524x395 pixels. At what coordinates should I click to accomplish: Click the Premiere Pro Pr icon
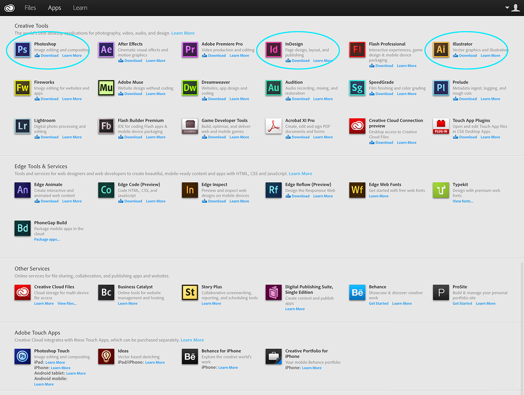190,49
